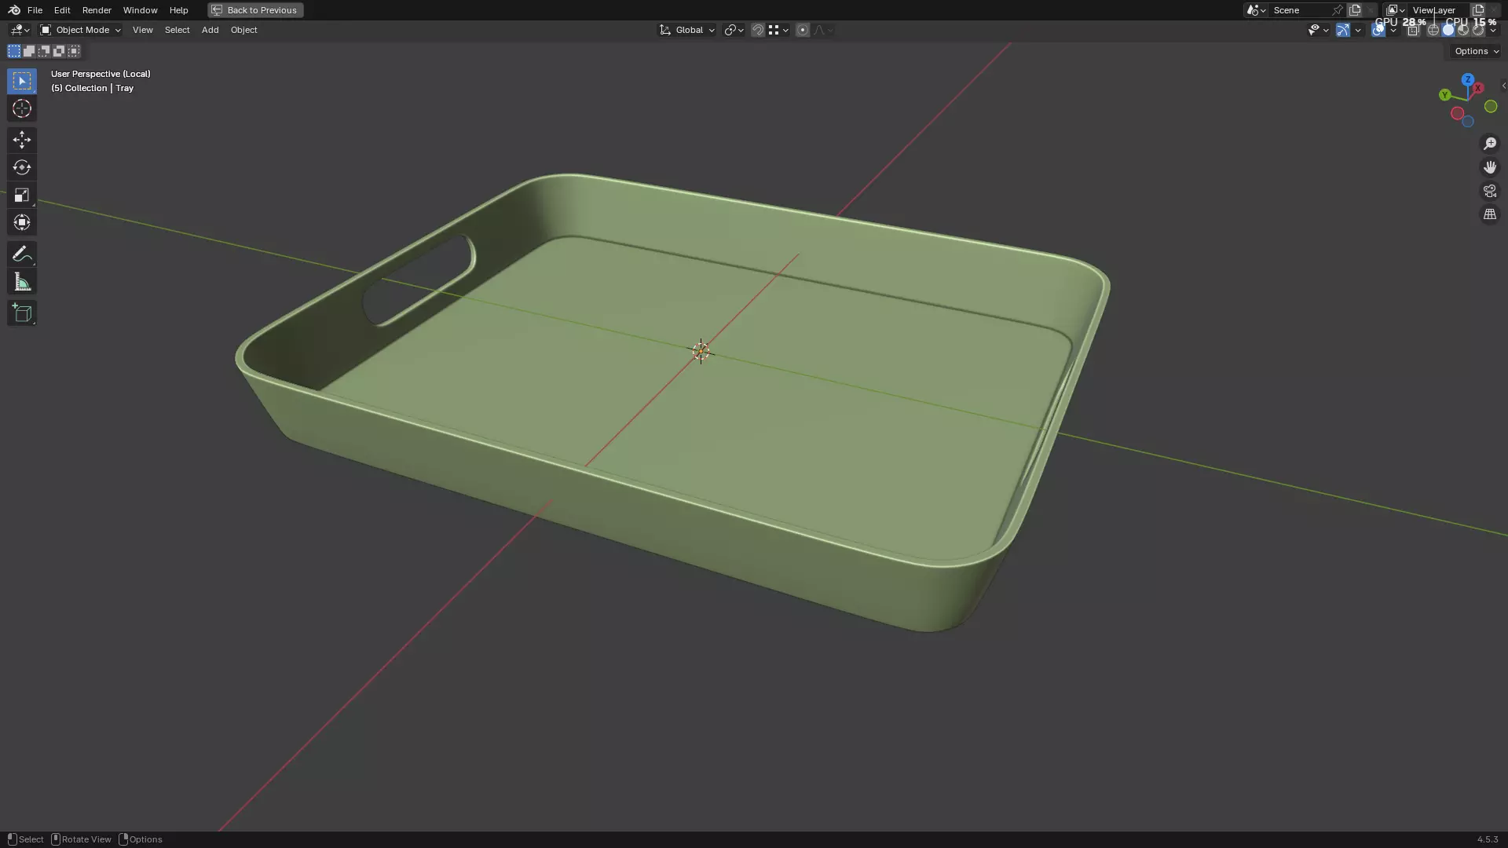The image size is (1508, 848).
Task: Switch to Solid shading
Action: pos(1448,30)
